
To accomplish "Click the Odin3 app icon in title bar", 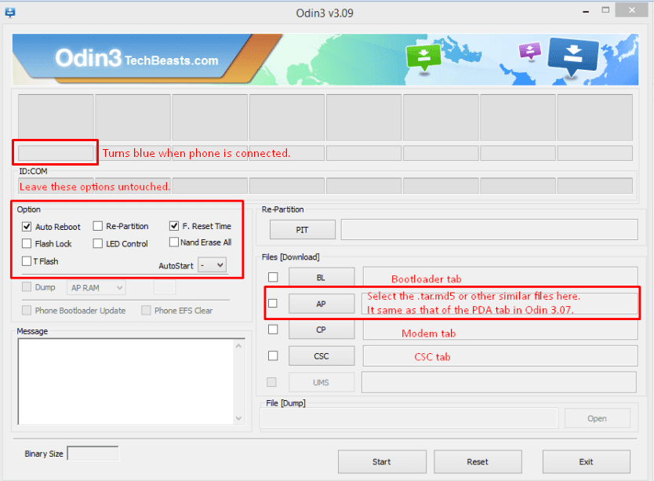I will (10, 13).
